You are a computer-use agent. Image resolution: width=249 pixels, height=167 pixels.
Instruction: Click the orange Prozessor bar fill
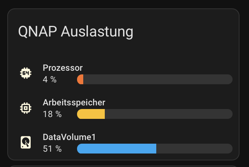tap(80, 79)
